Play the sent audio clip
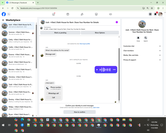This screenshot has height=133, width=166. pyautogui.click(x=97, y=69)
